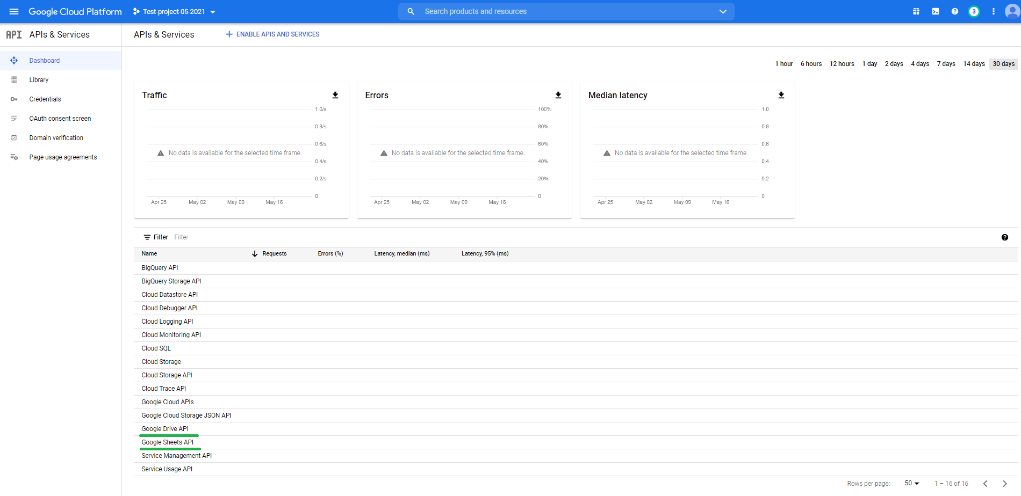Screen dimensions: 1021x496
Task: Click the table help icon beside filter
Action: pyautogui.click(x=1005, y=237)
